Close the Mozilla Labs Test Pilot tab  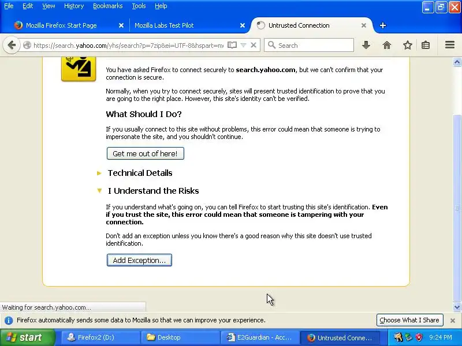(x=243, y=25)
